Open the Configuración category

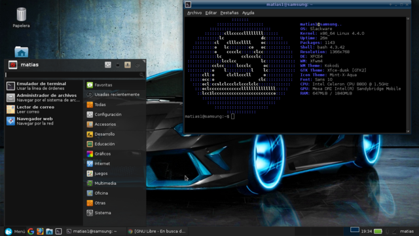point(115,115)
